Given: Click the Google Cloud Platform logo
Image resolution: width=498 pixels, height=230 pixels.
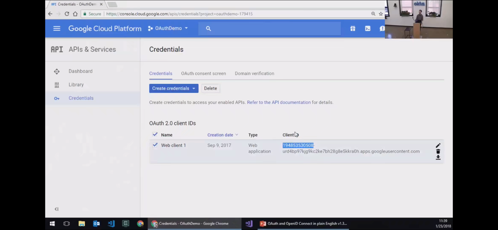Looking at the screenshot, I should point(105,28).
